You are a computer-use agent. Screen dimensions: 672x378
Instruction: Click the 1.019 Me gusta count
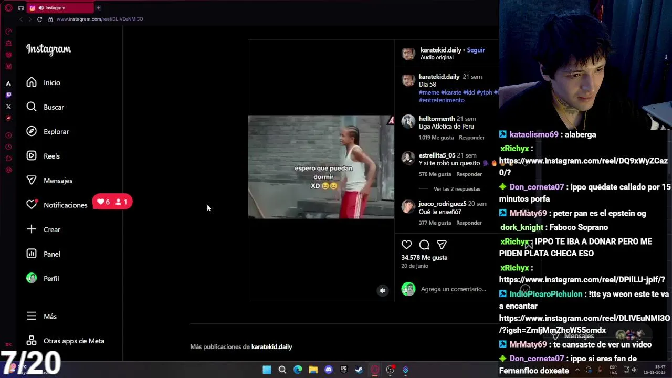436,138
